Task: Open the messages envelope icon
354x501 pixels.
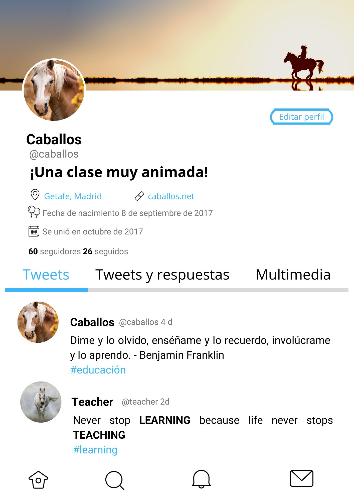Action: 301,478
